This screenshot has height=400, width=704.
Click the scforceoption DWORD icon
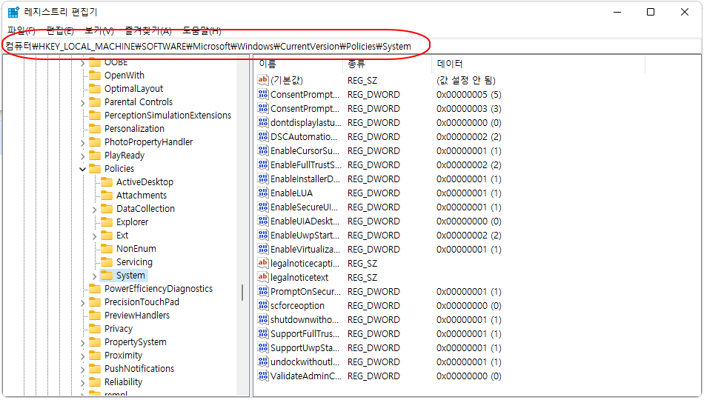[x=263, y=305]
